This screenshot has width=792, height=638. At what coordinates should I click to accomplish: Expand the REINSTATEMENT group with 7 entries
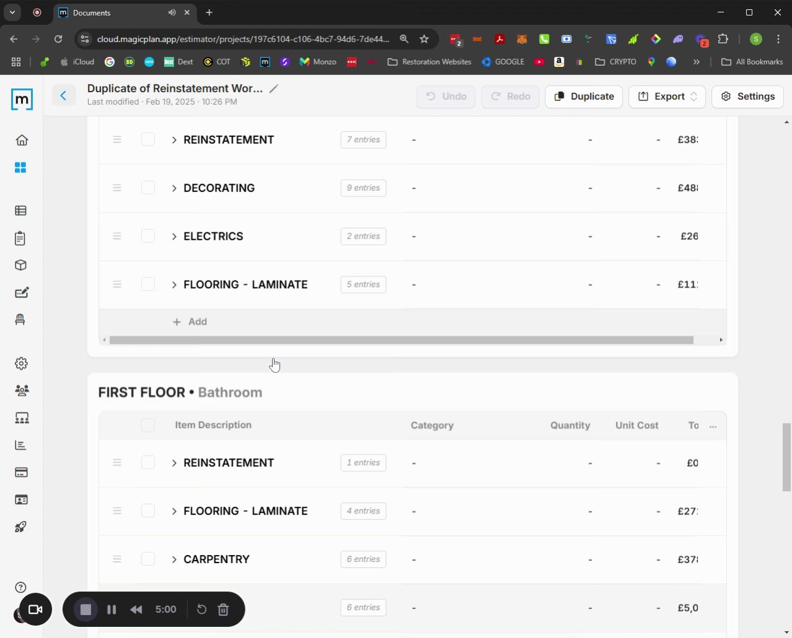(174, 140)
